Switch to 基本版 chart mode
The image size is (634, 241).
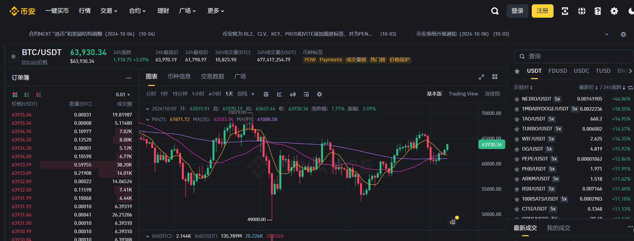[434, 94]
